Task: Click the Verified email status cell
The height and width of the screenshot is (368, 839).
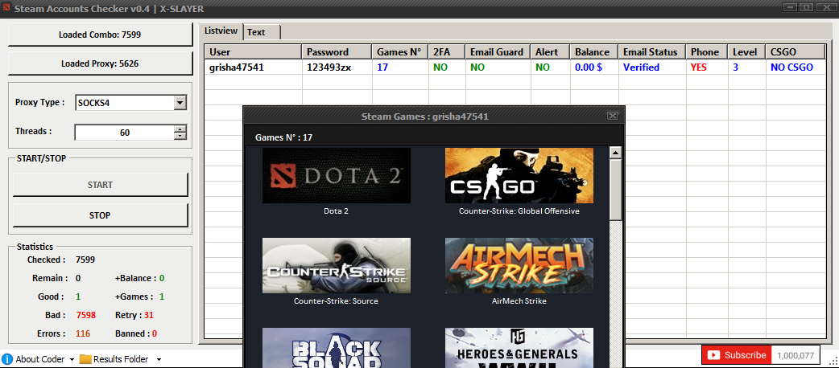Action: point(651,67)
